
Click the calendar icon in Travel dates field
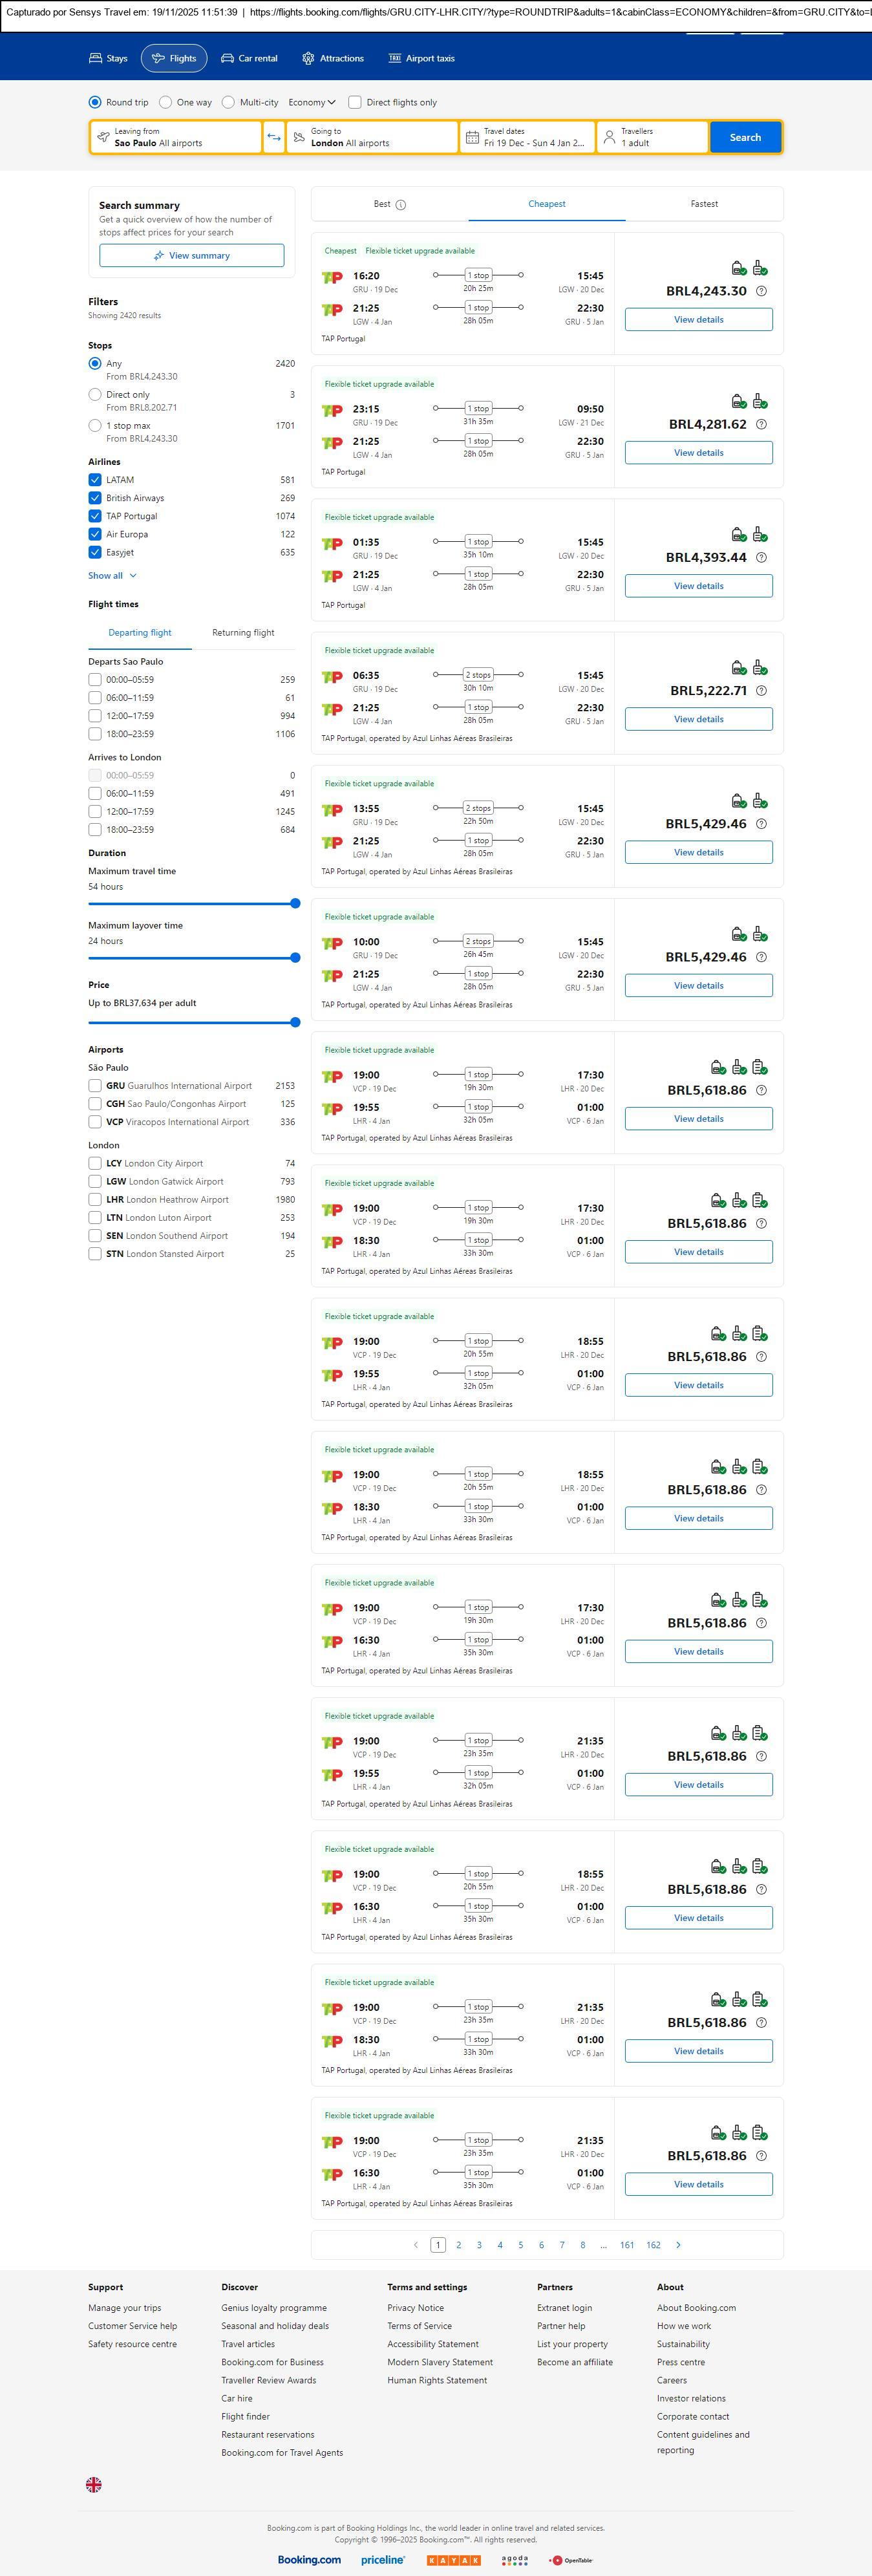point(472,137)
